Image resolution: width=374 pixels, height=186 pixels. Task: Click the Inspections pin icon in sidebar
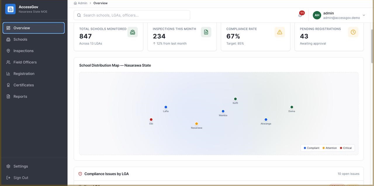point(8,51)
